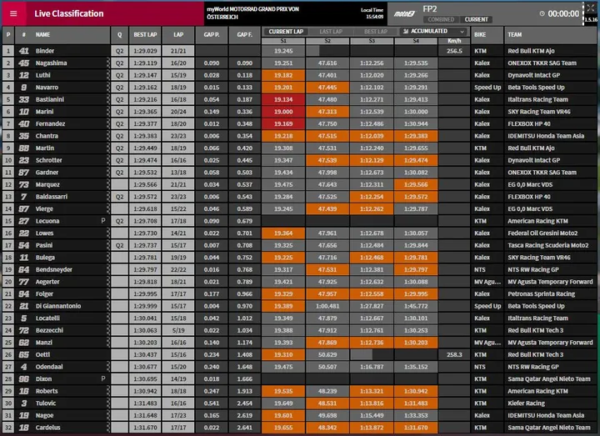Click rider number 88 badge for Martin
Image resolution: width=600 pixels, height=436 pixels.
tap(23, 148)
